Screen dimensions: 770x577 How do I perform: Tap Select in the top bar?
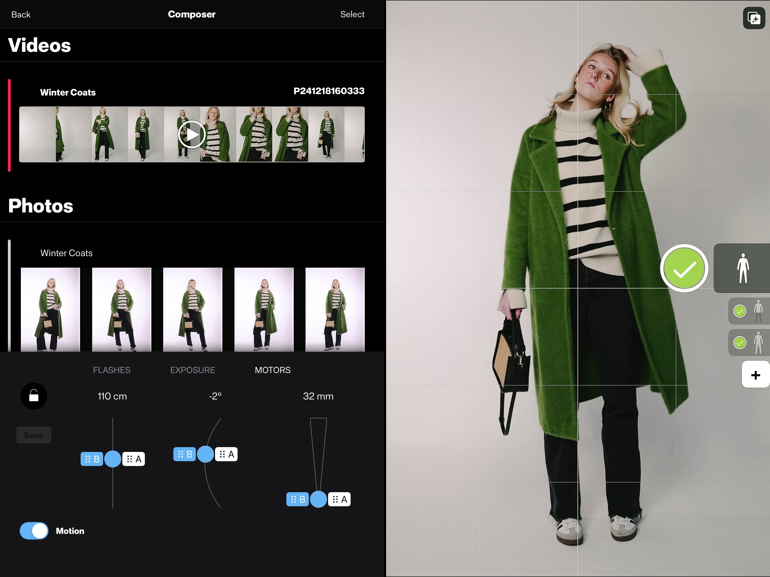tap(352, 14)
